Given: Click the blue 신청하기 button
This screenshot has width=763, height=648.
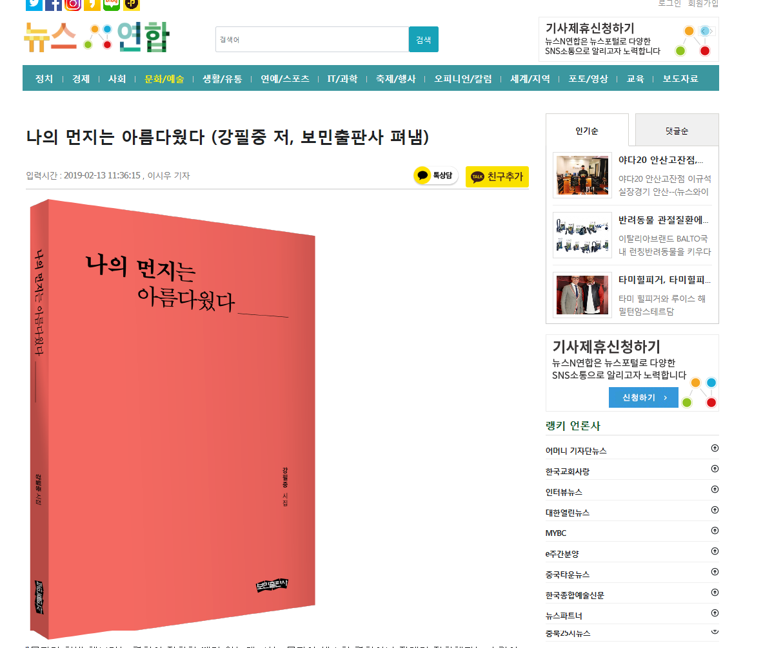Looking at the screenshot, I should 643,397.
